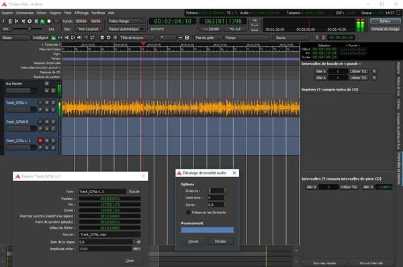Select the grab/hand mouse mode tool
The height and width of the screenshot is (267, 403).
[54, 38]
